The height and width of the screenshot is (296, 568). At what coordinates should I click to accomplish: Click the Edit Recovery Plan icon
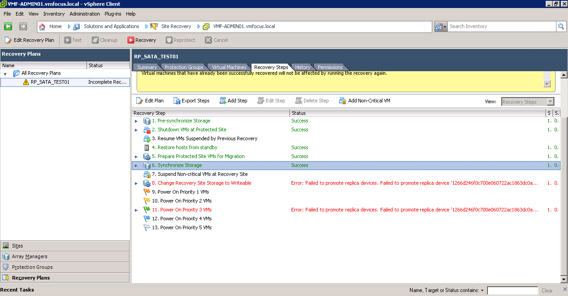point(8,40)
